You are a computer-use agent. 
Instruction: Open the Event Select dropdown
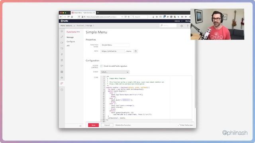pyautogui.click(x=115, y=72)
